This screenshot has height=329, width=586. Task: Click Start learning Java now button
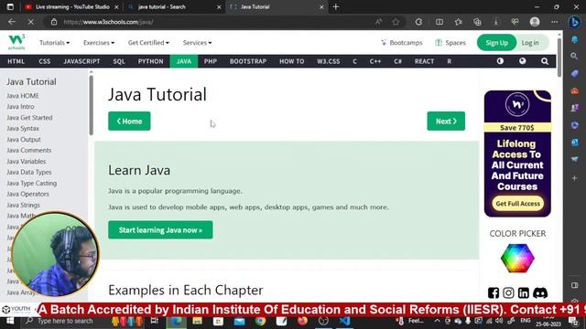point(160,229)
